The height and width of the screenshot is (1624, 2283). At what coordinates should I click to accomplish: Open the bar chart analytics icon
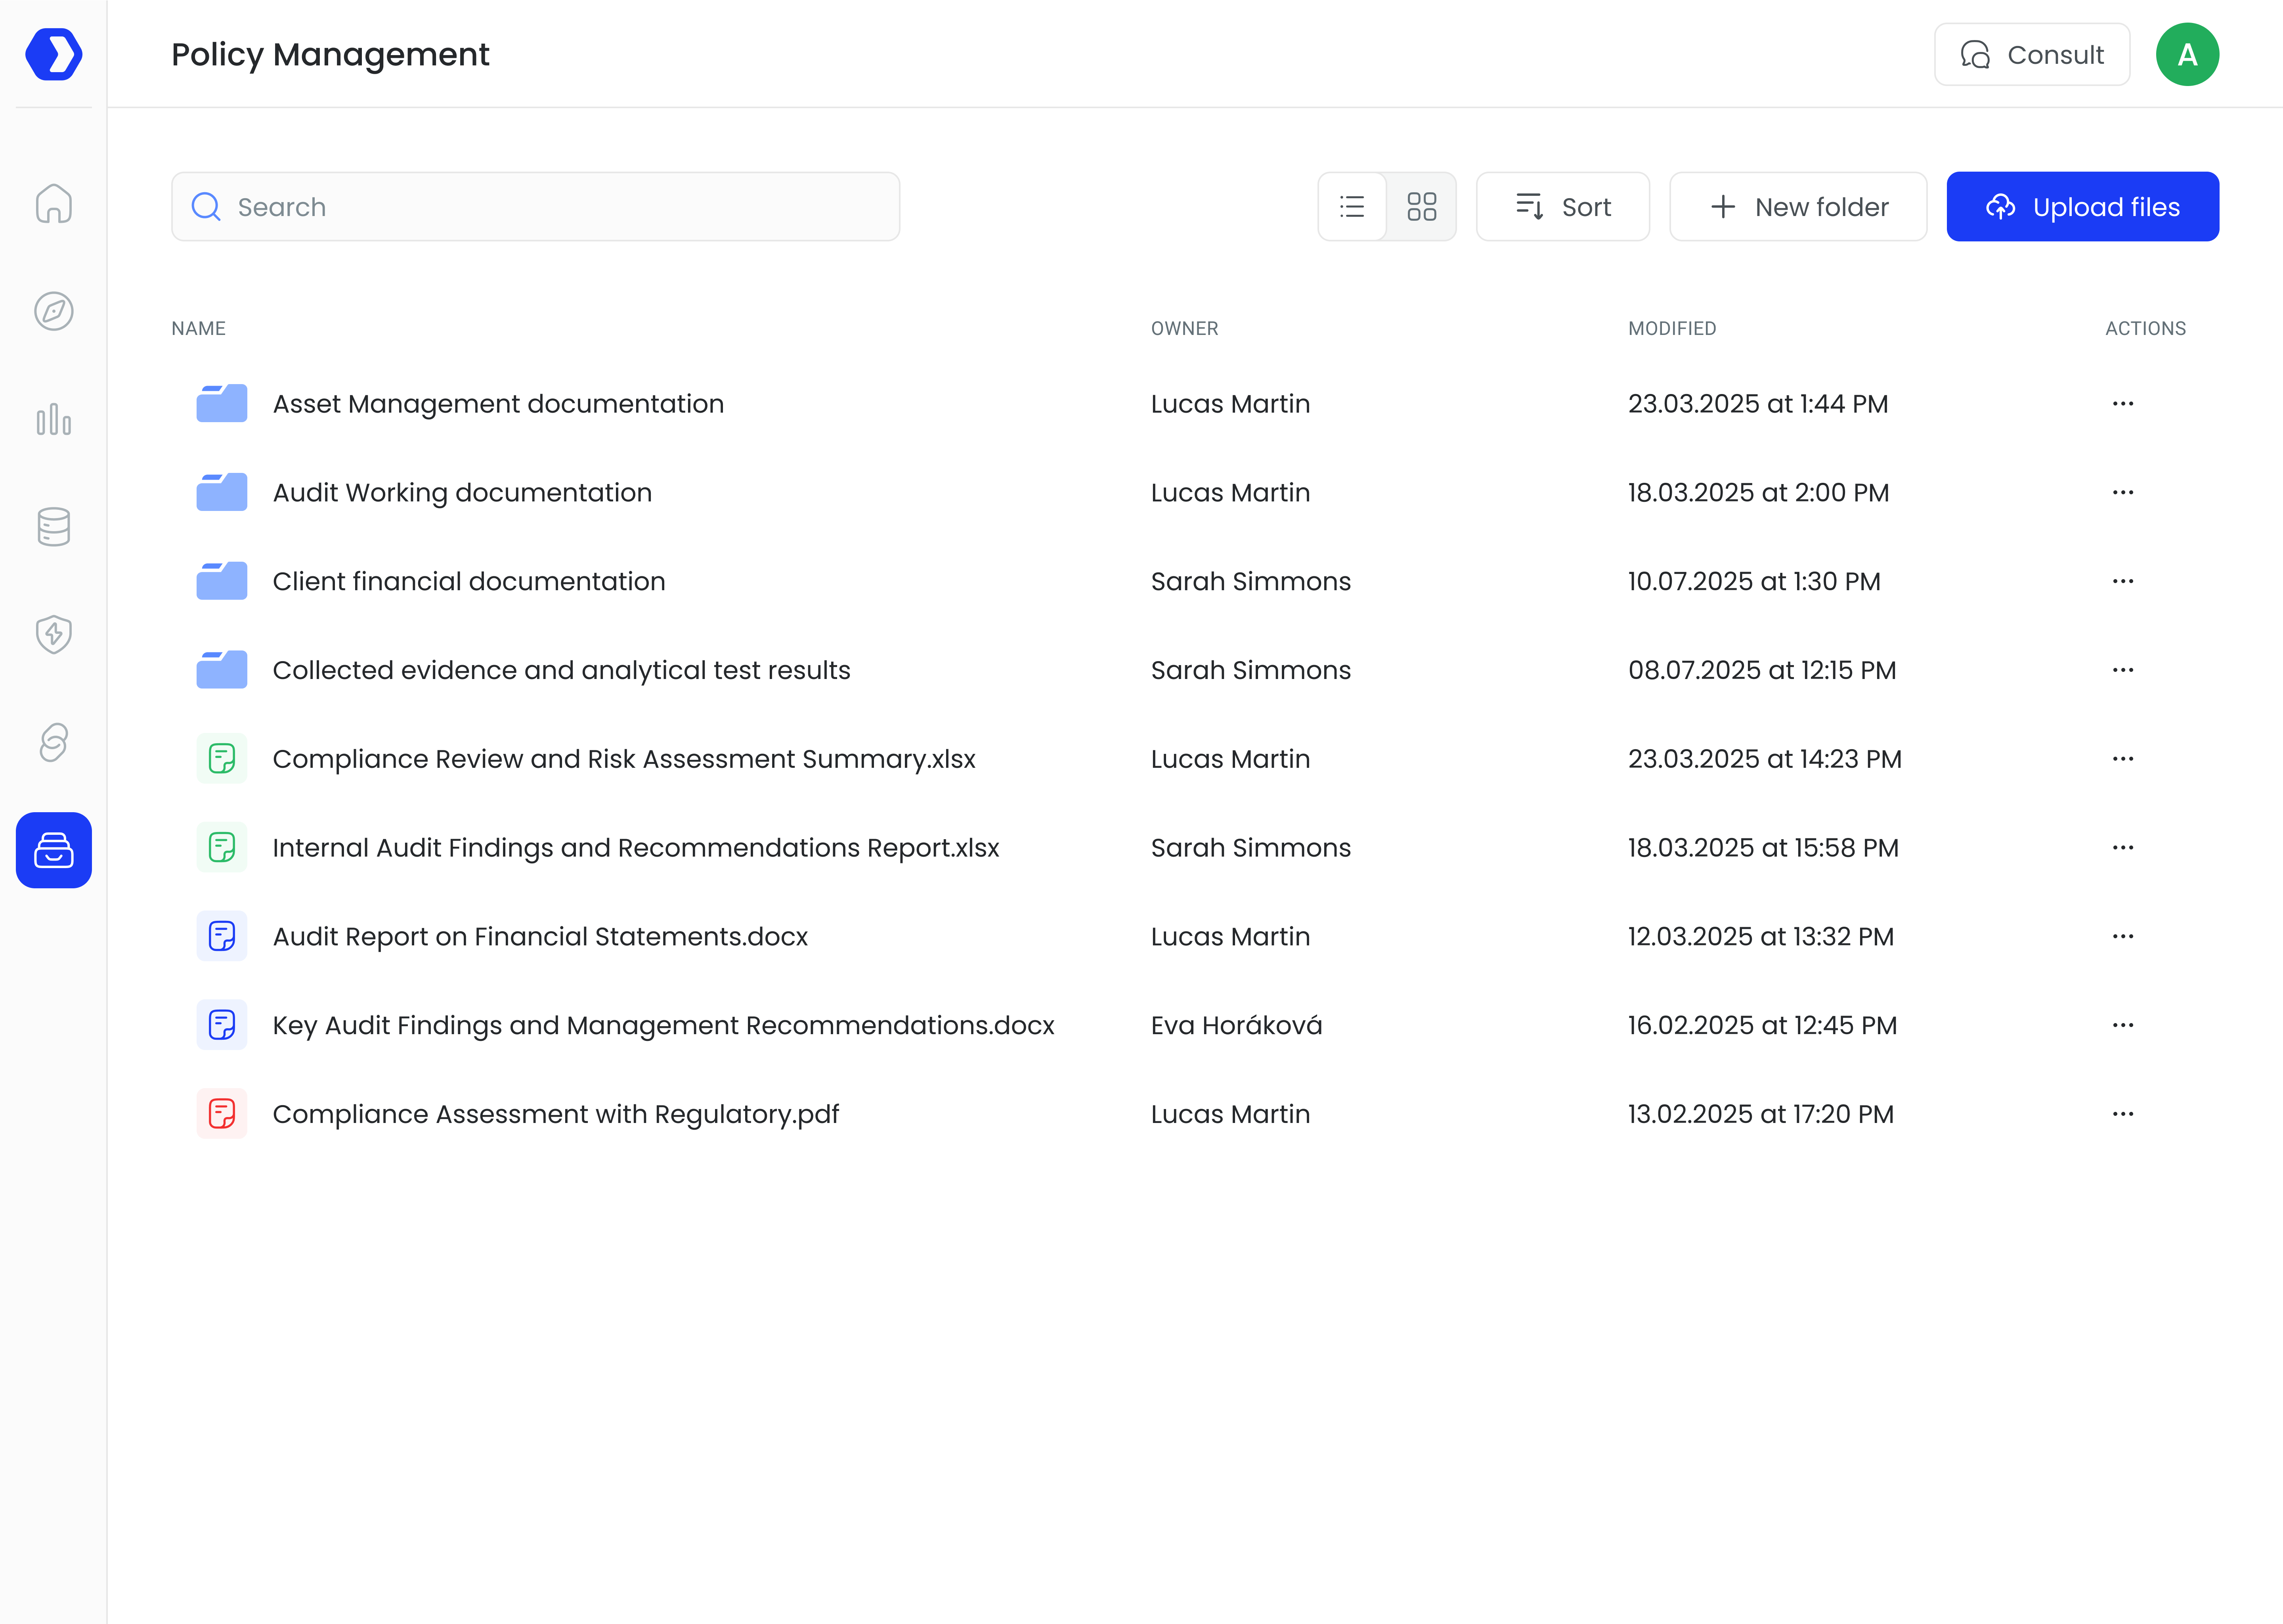click(x=54, y=419)
